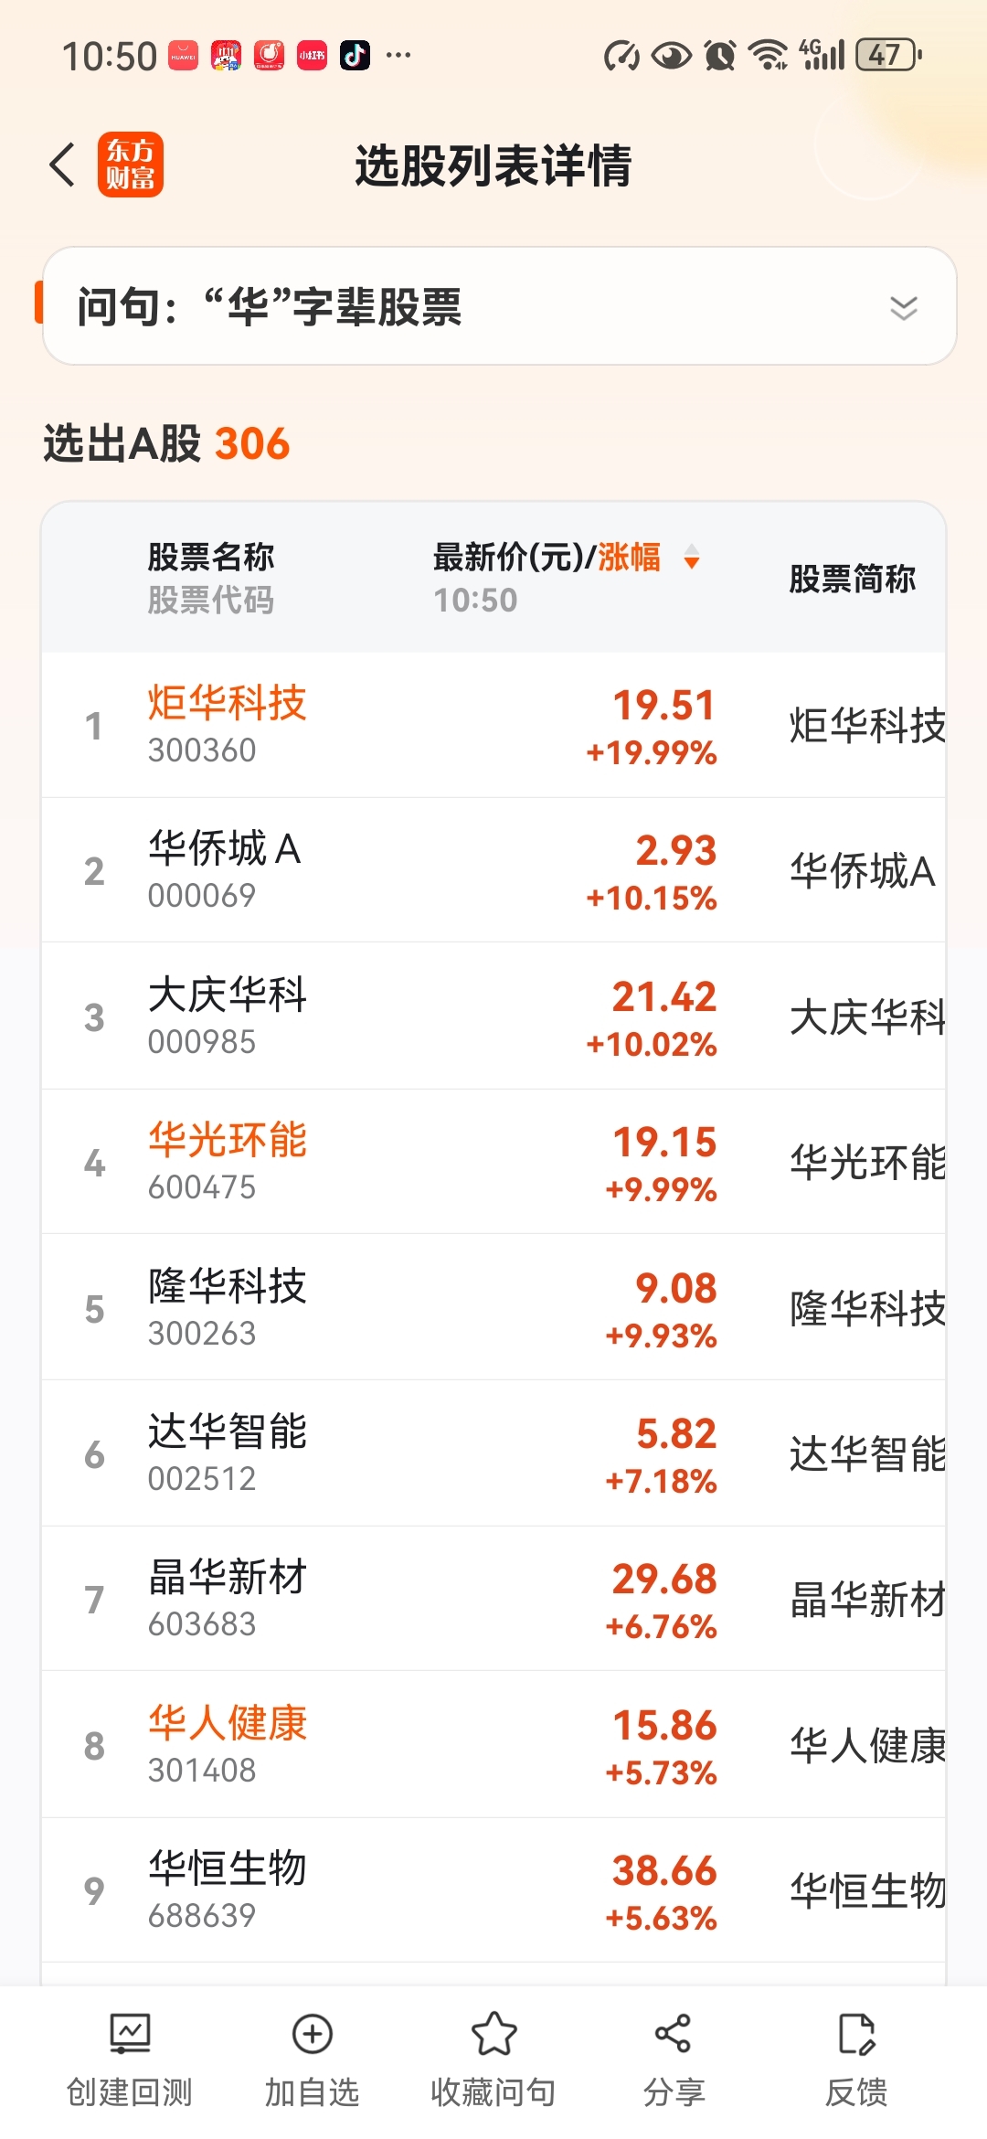Tap the 分享 share icon
The width and height of the screenshot is (987, 2139).
pyautogui.click(x=674, y=2034)
